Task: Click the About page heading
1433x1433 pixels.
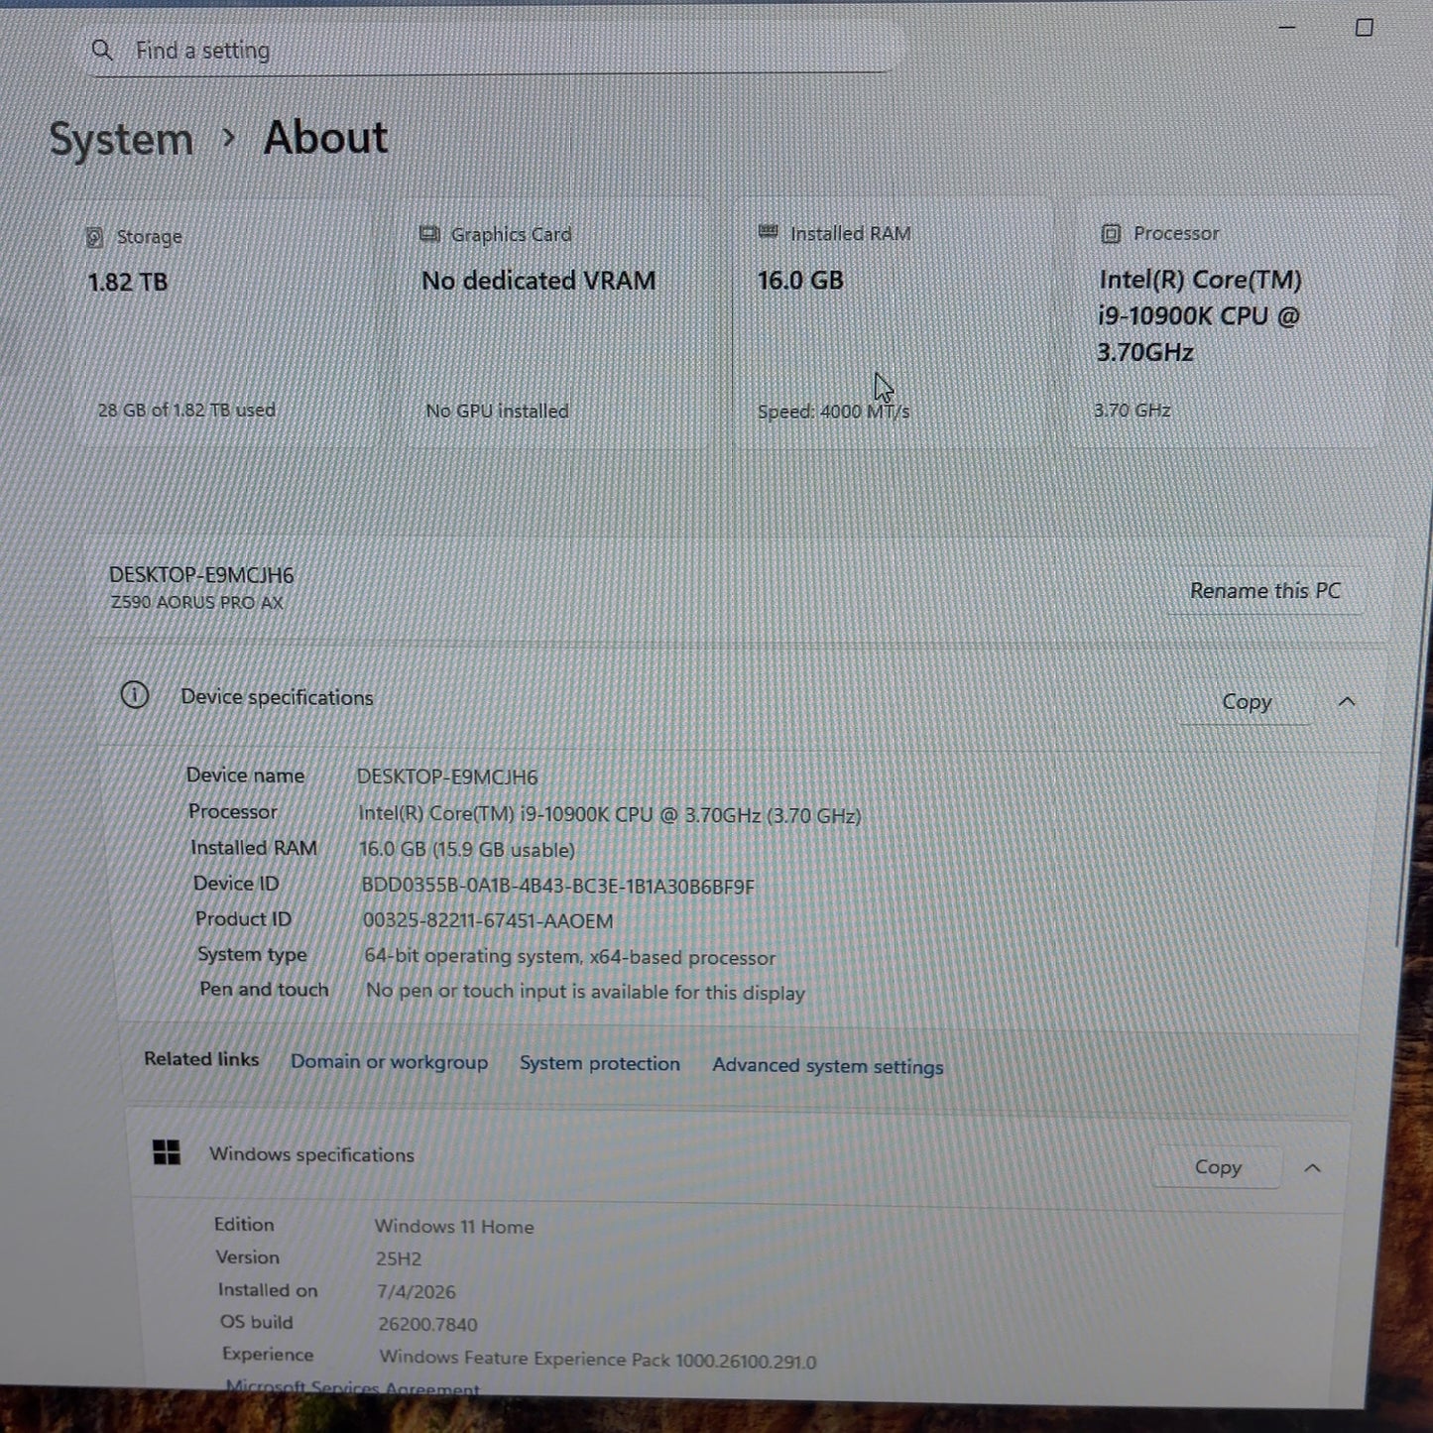Action: tap(325, 137)
